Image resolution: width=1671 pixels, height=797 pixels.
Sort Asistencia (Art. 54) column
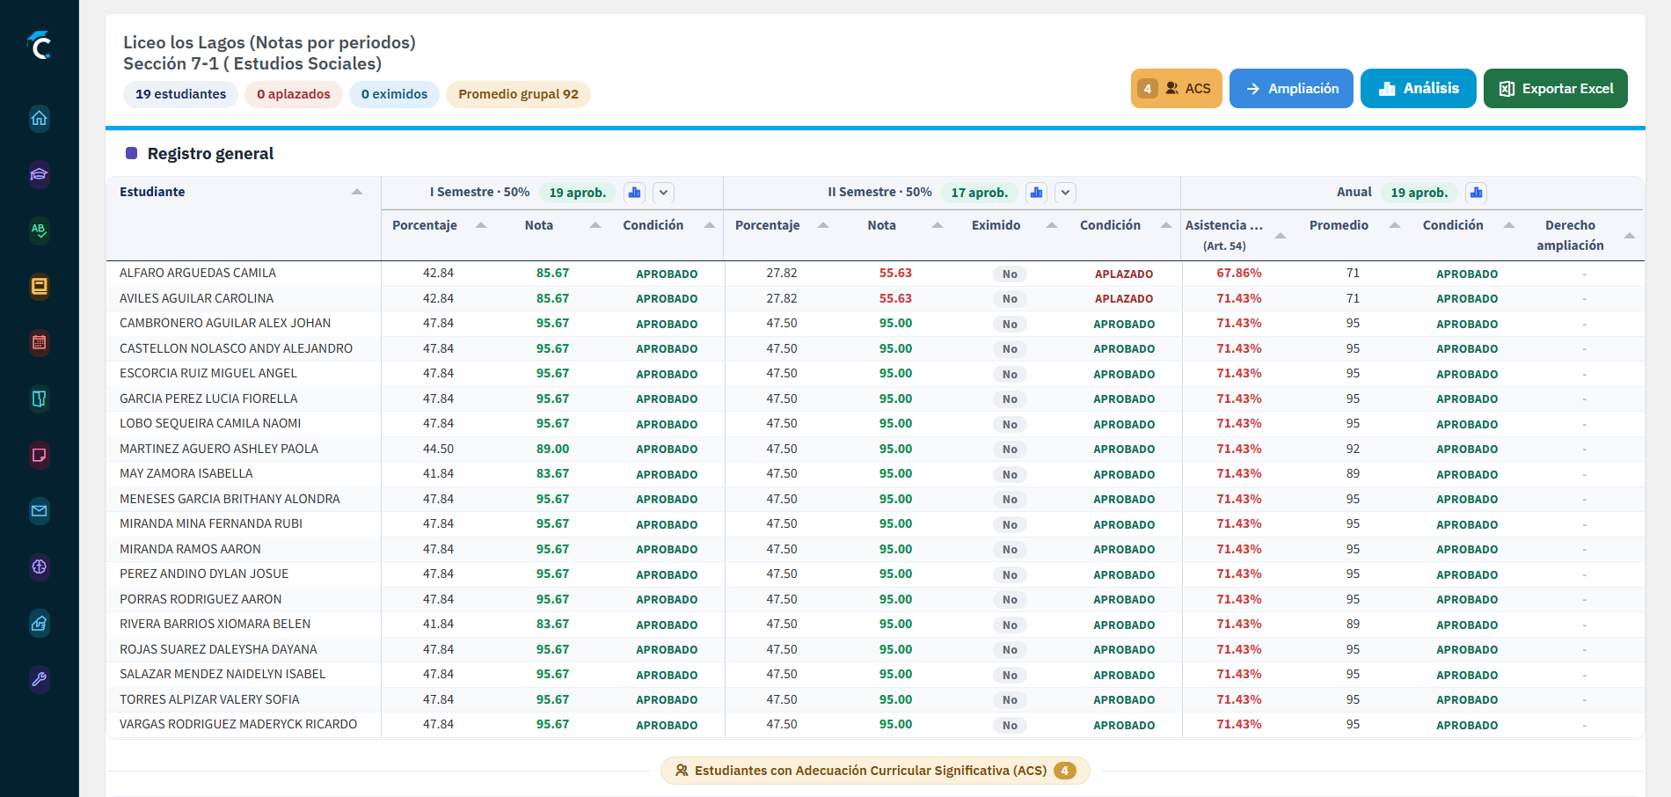[1281, 235]
